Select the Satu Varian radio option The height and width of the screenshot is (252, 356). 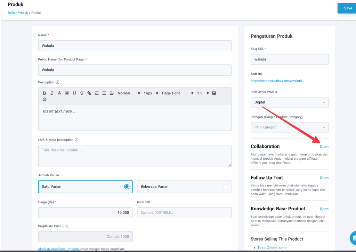click(x=127, y=187)
